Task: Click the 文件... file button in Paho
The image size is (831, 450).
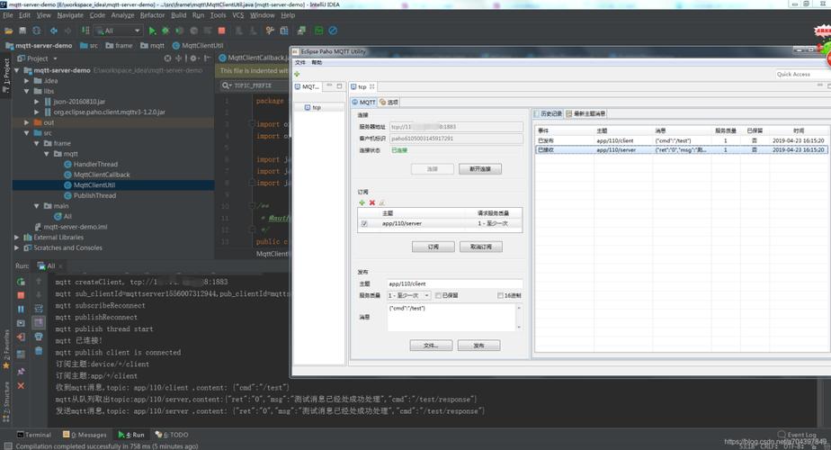Action: 431,346
